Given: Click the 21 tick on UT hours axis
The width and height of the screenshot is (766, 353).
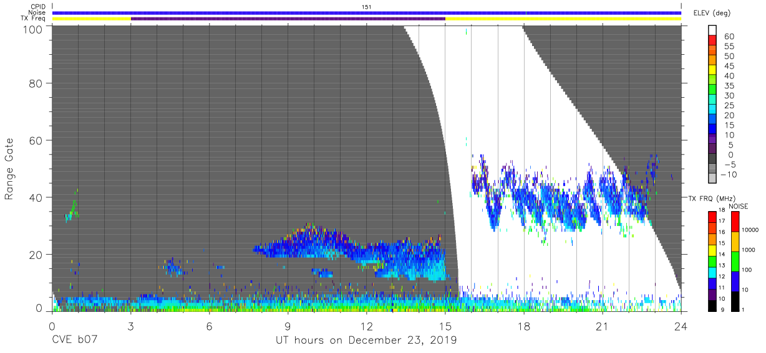Looking at the screenshot, I should click(x=603, y=326).
